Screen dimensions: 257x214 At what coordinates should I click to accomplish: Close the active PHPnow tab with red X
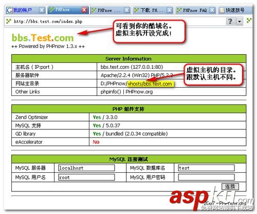(x=84, y=10)
